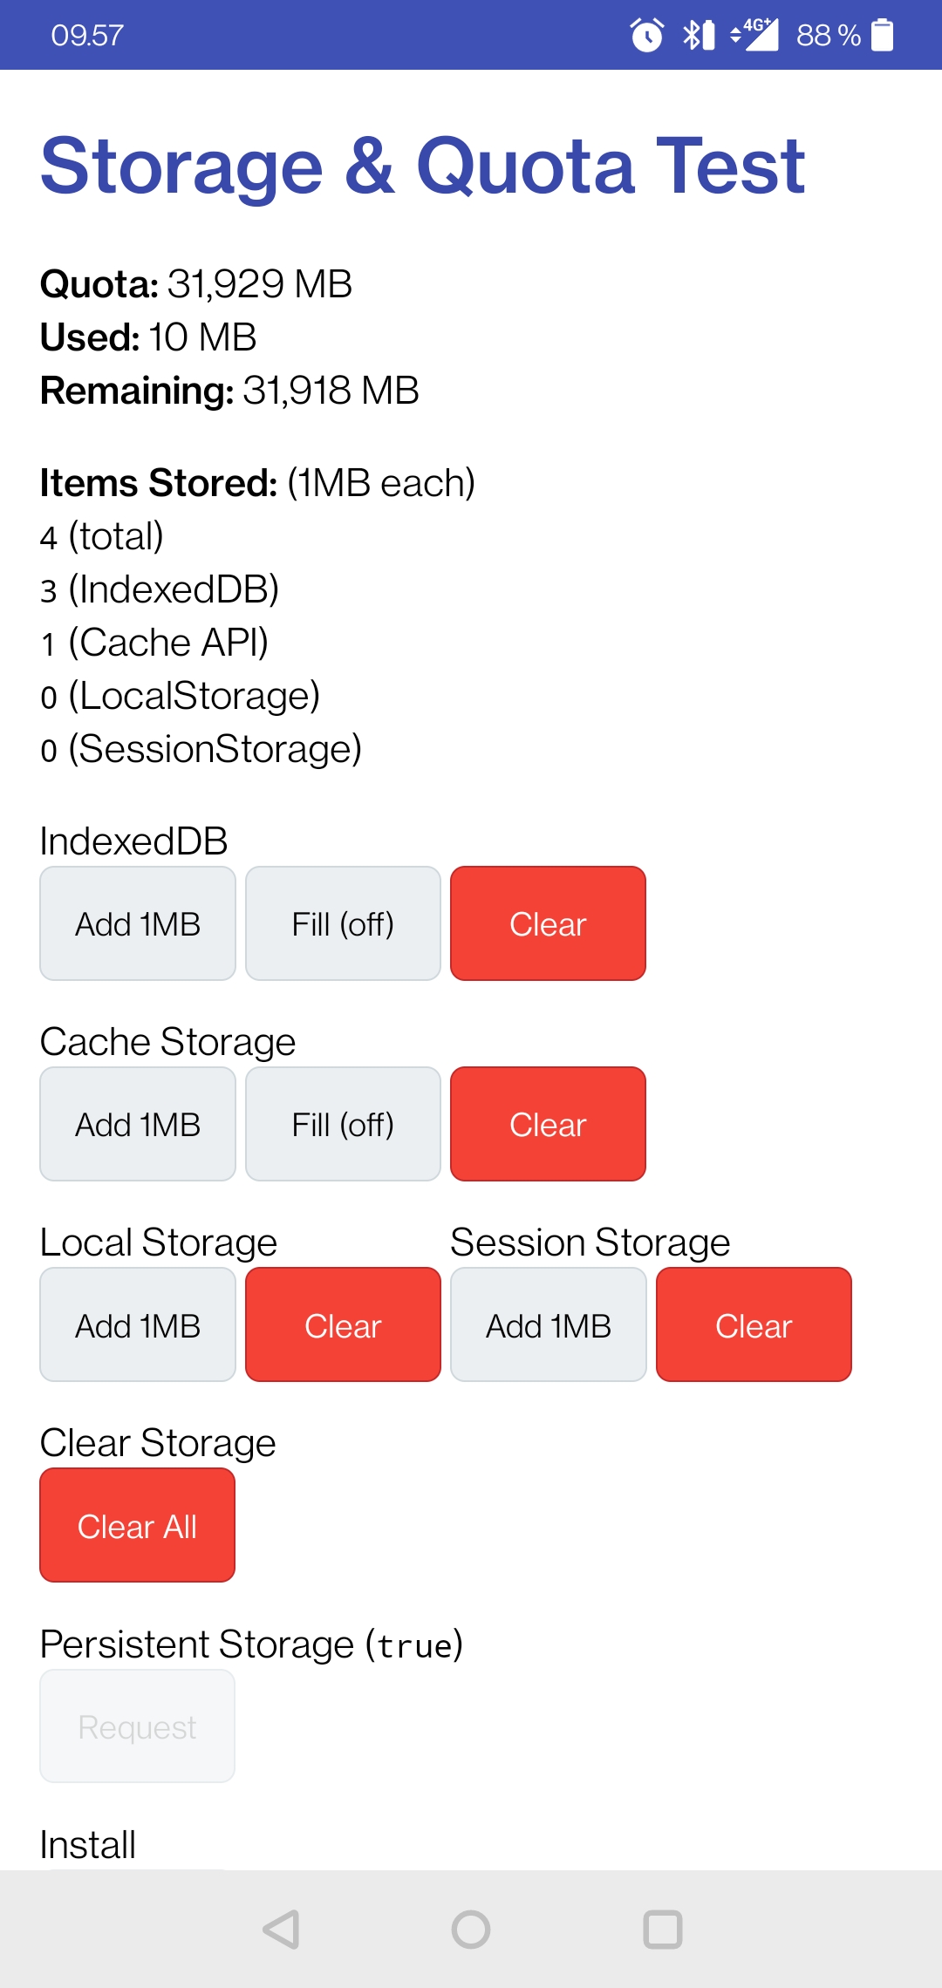942x1988 pixels.
Task: Tap the Android home circle icon
Action: [471, 1929]
